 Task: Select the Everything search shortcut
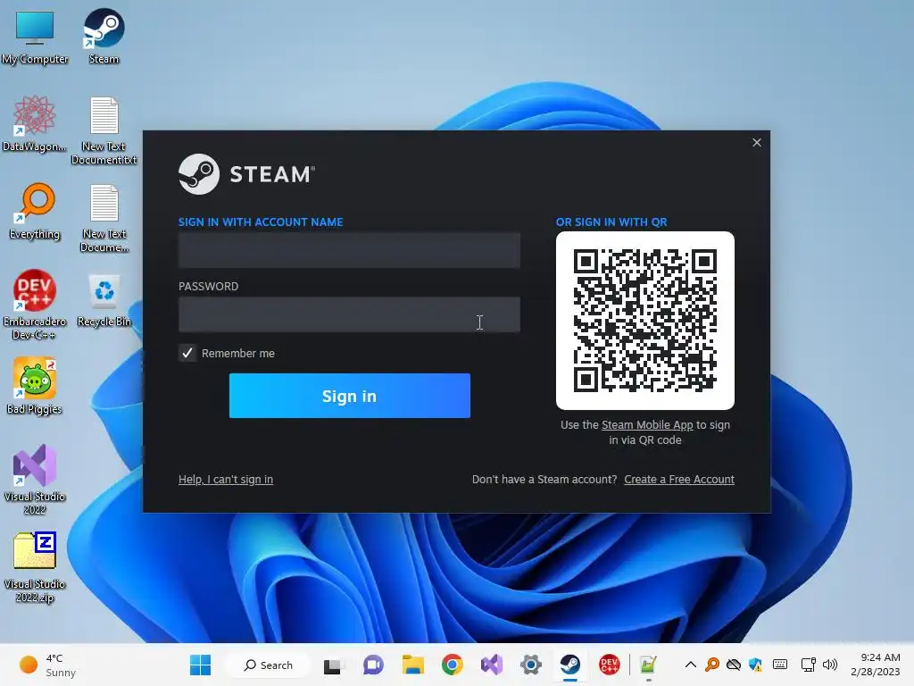(x=35, y=211)
